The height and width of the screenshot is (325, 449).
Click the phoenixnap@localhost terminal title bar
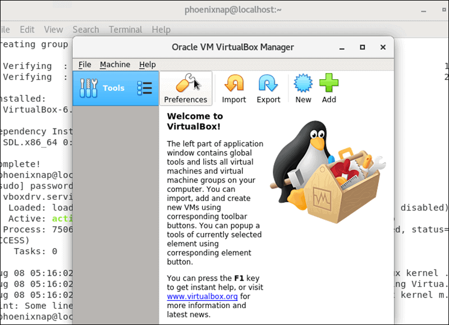point(233,10)
